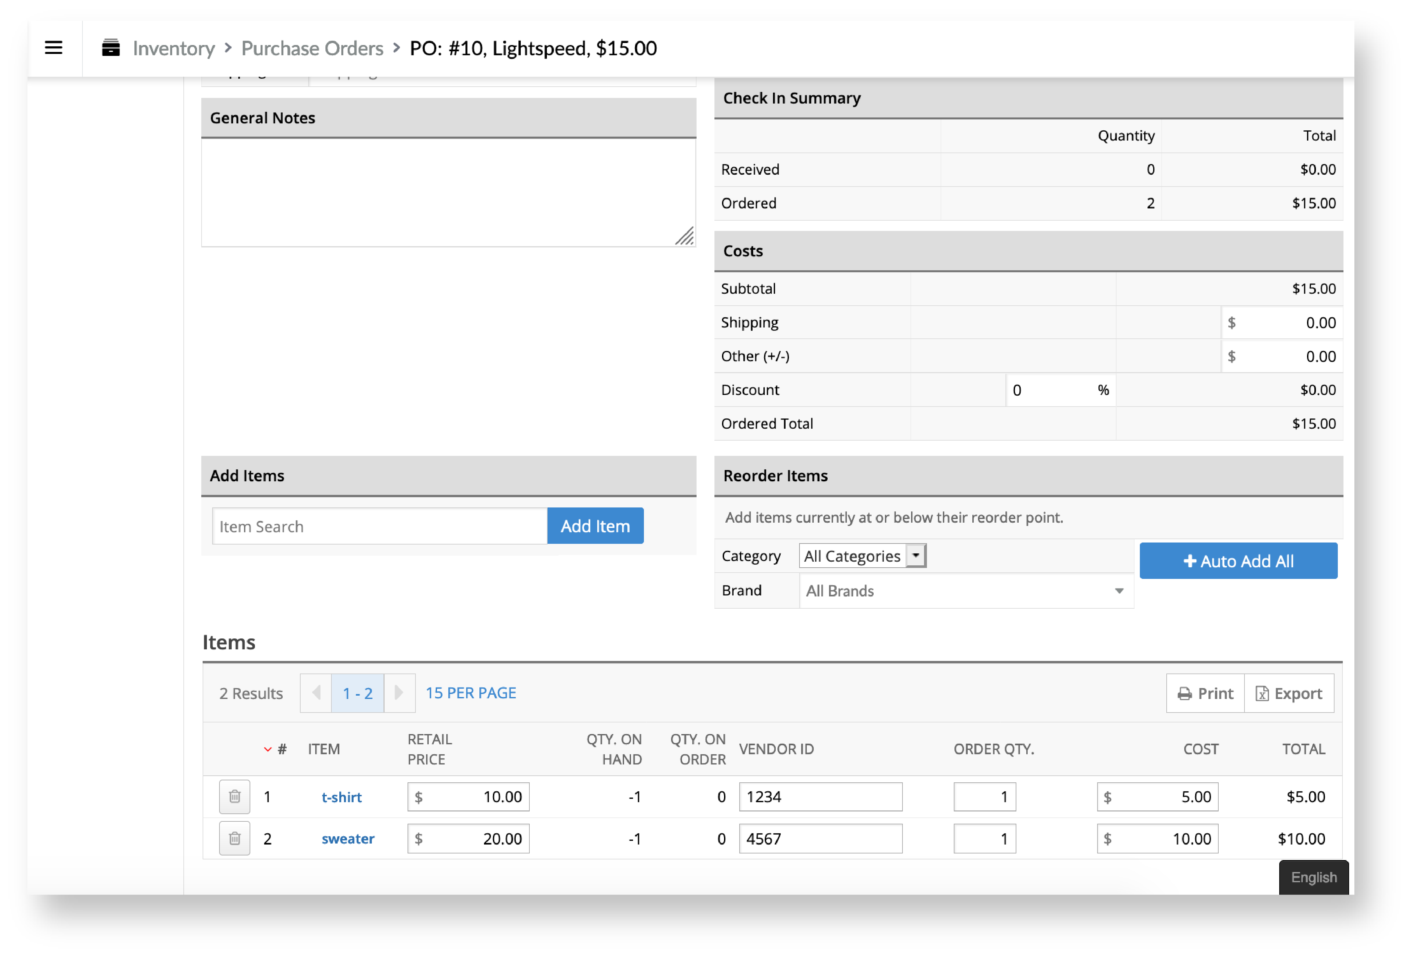
Task: Edit sweater cost 10.00 field
Action: [x=1158, y=839]
